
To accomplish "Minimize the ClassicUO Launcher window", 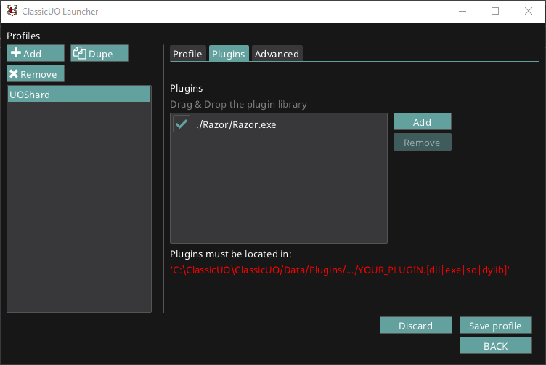I will pyautogui.click(x=463, y=11).
